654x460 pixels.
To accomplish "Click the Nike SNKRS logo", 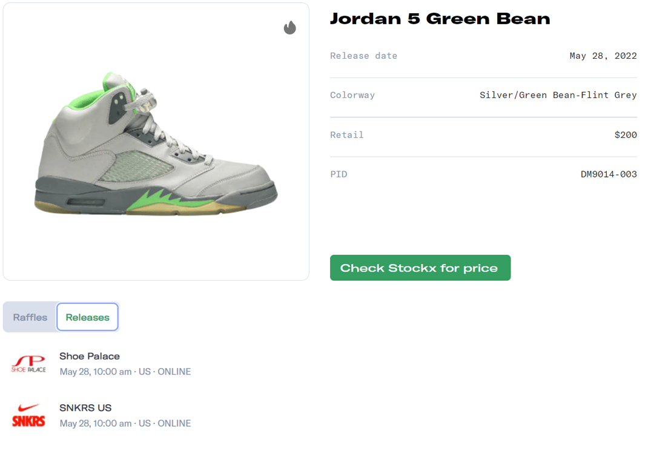I will tap(28, 415).
